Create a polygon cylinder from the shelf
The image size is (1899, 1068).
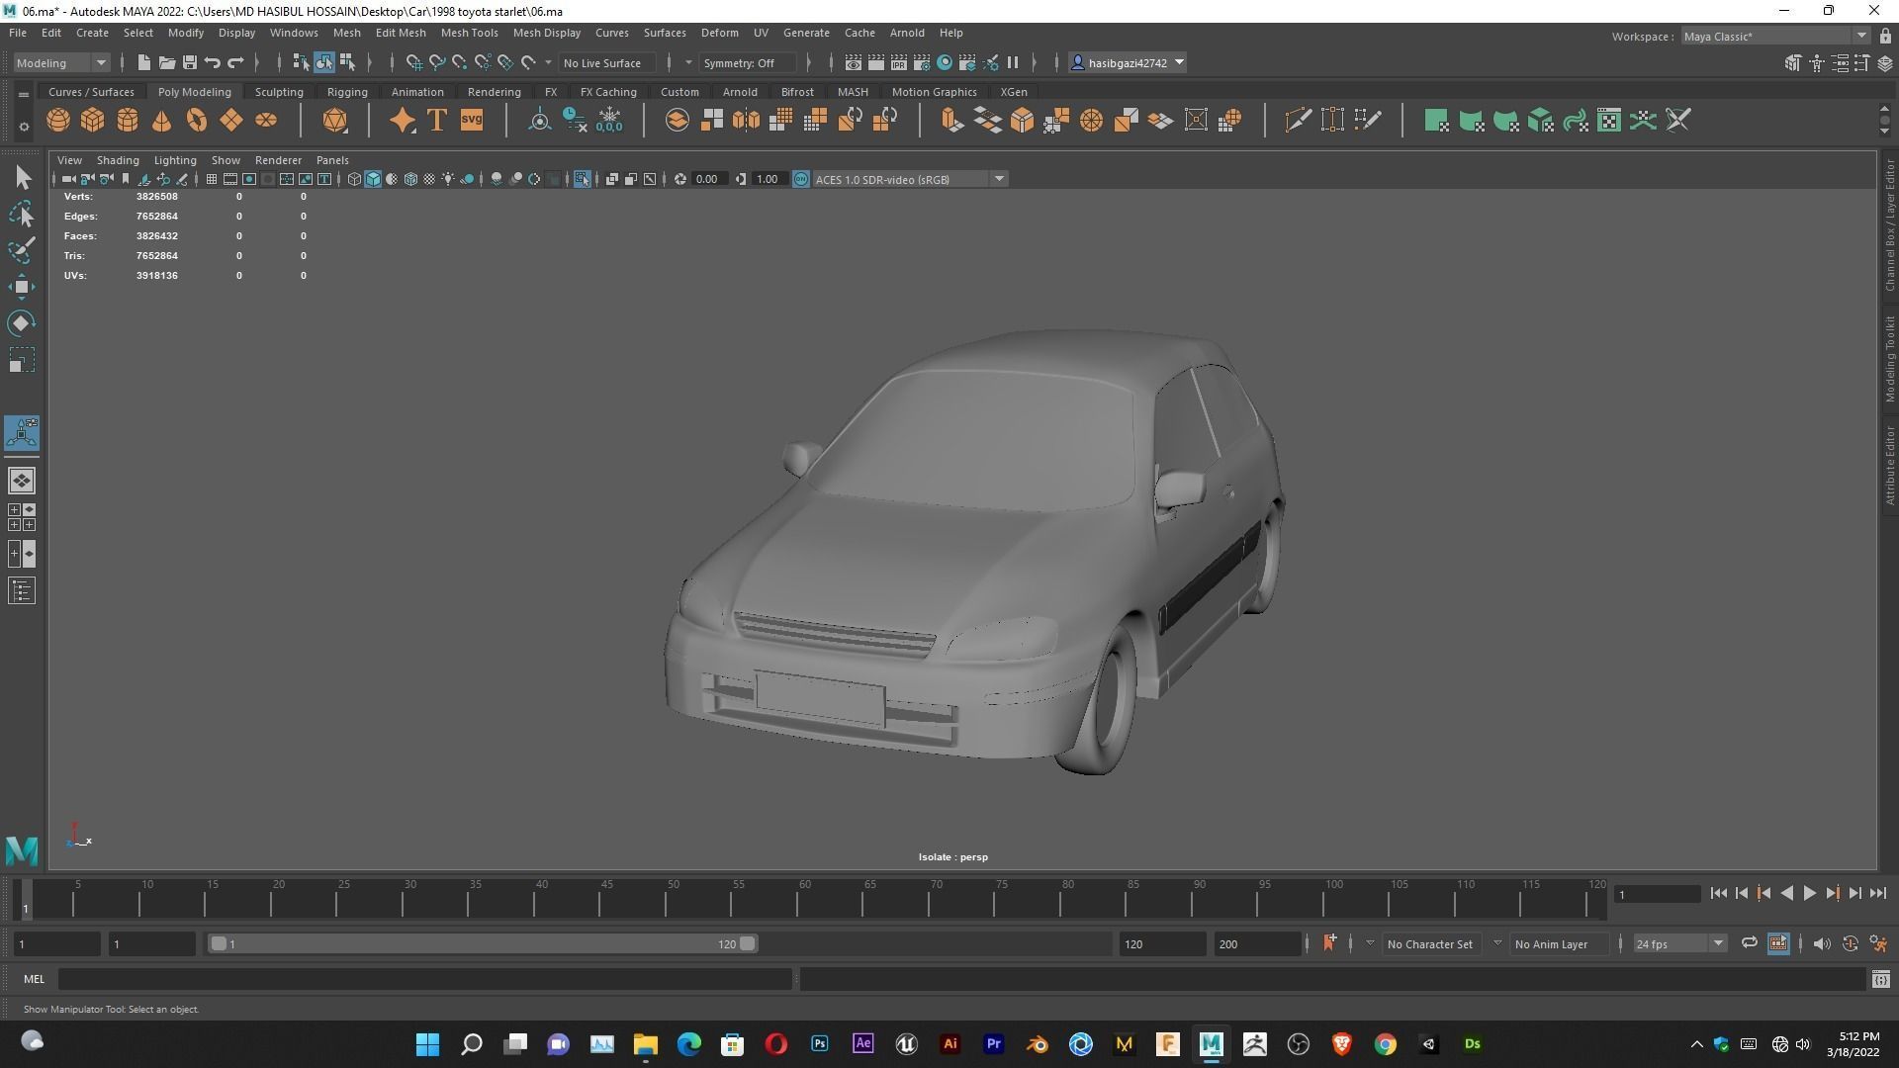(128, 121)
